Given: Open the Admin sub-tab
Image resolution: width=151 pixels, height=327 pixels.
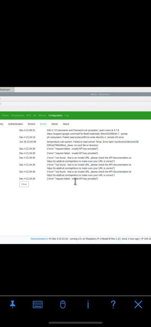Looking at the screenshot, I should tap(55, 124).
